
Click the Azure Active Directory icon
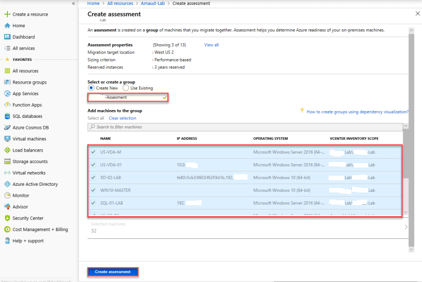click(x=7, y=184)
